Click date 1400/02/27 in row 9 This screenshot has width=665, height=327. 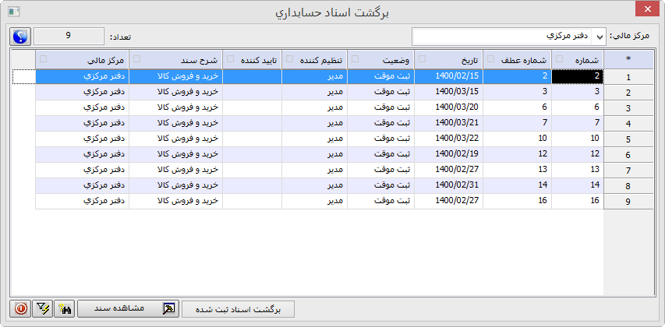click(449, 201)
